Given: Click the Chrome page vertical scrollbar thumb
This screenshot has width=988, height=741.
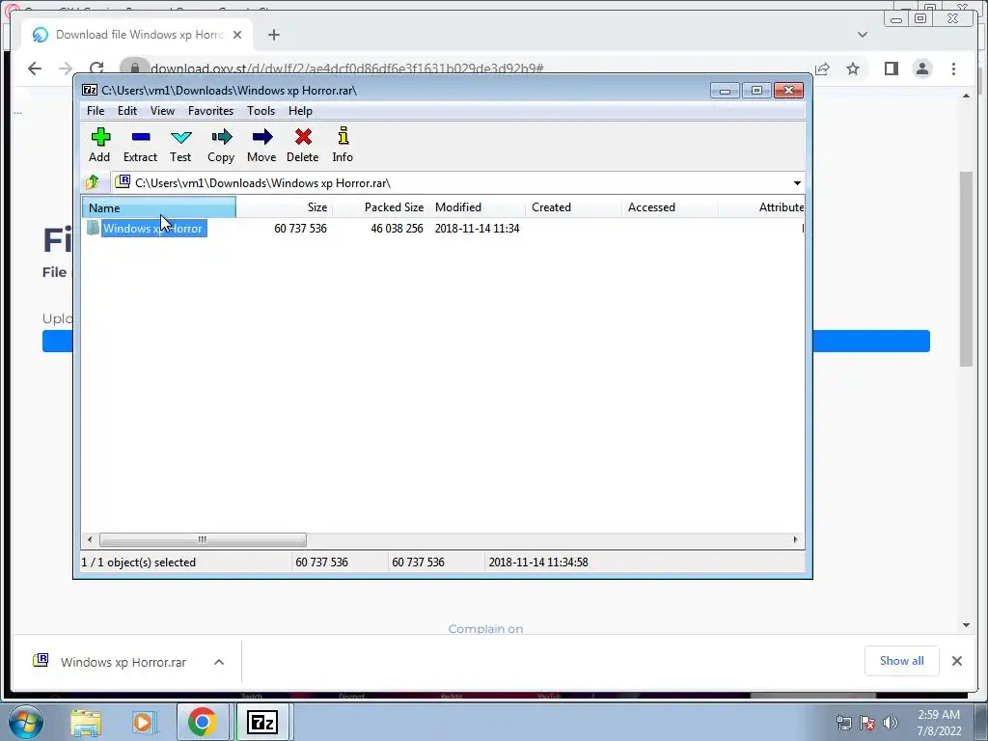Looking at the screenshot, I should click(967, 268).
